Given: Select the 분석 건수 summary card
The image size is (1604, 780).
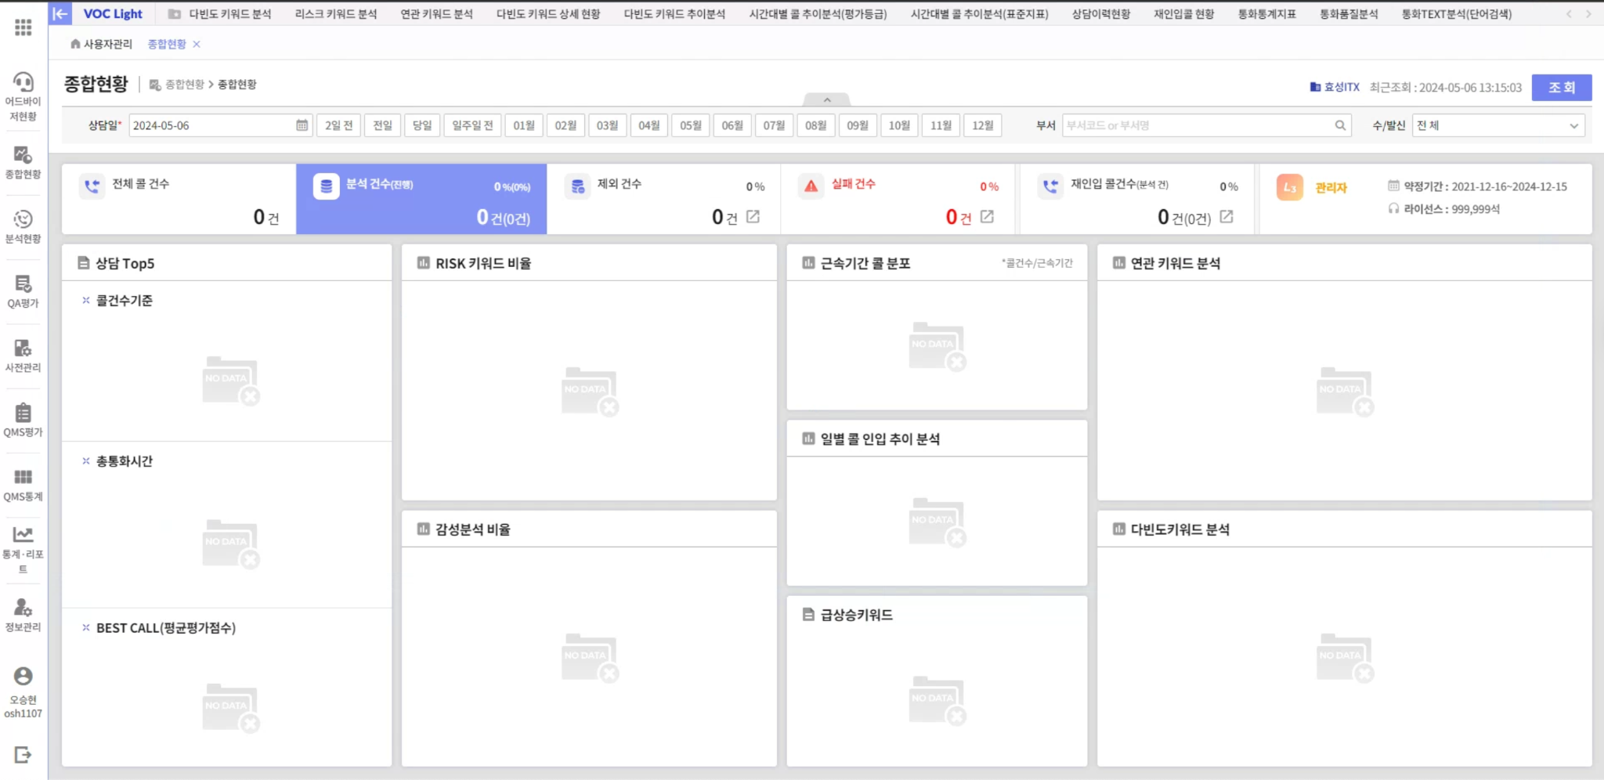Looking at the screenshot, I should tap(421, 199).
